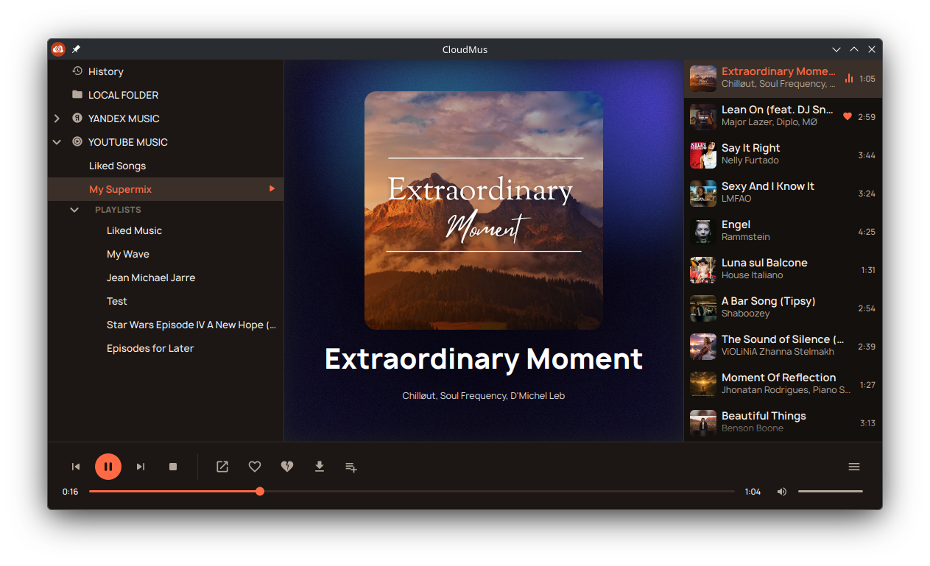Dislike track with broken heart icon
Viewport: 930px width, 566px height.
pyautogui.click(x=287, y=467)
